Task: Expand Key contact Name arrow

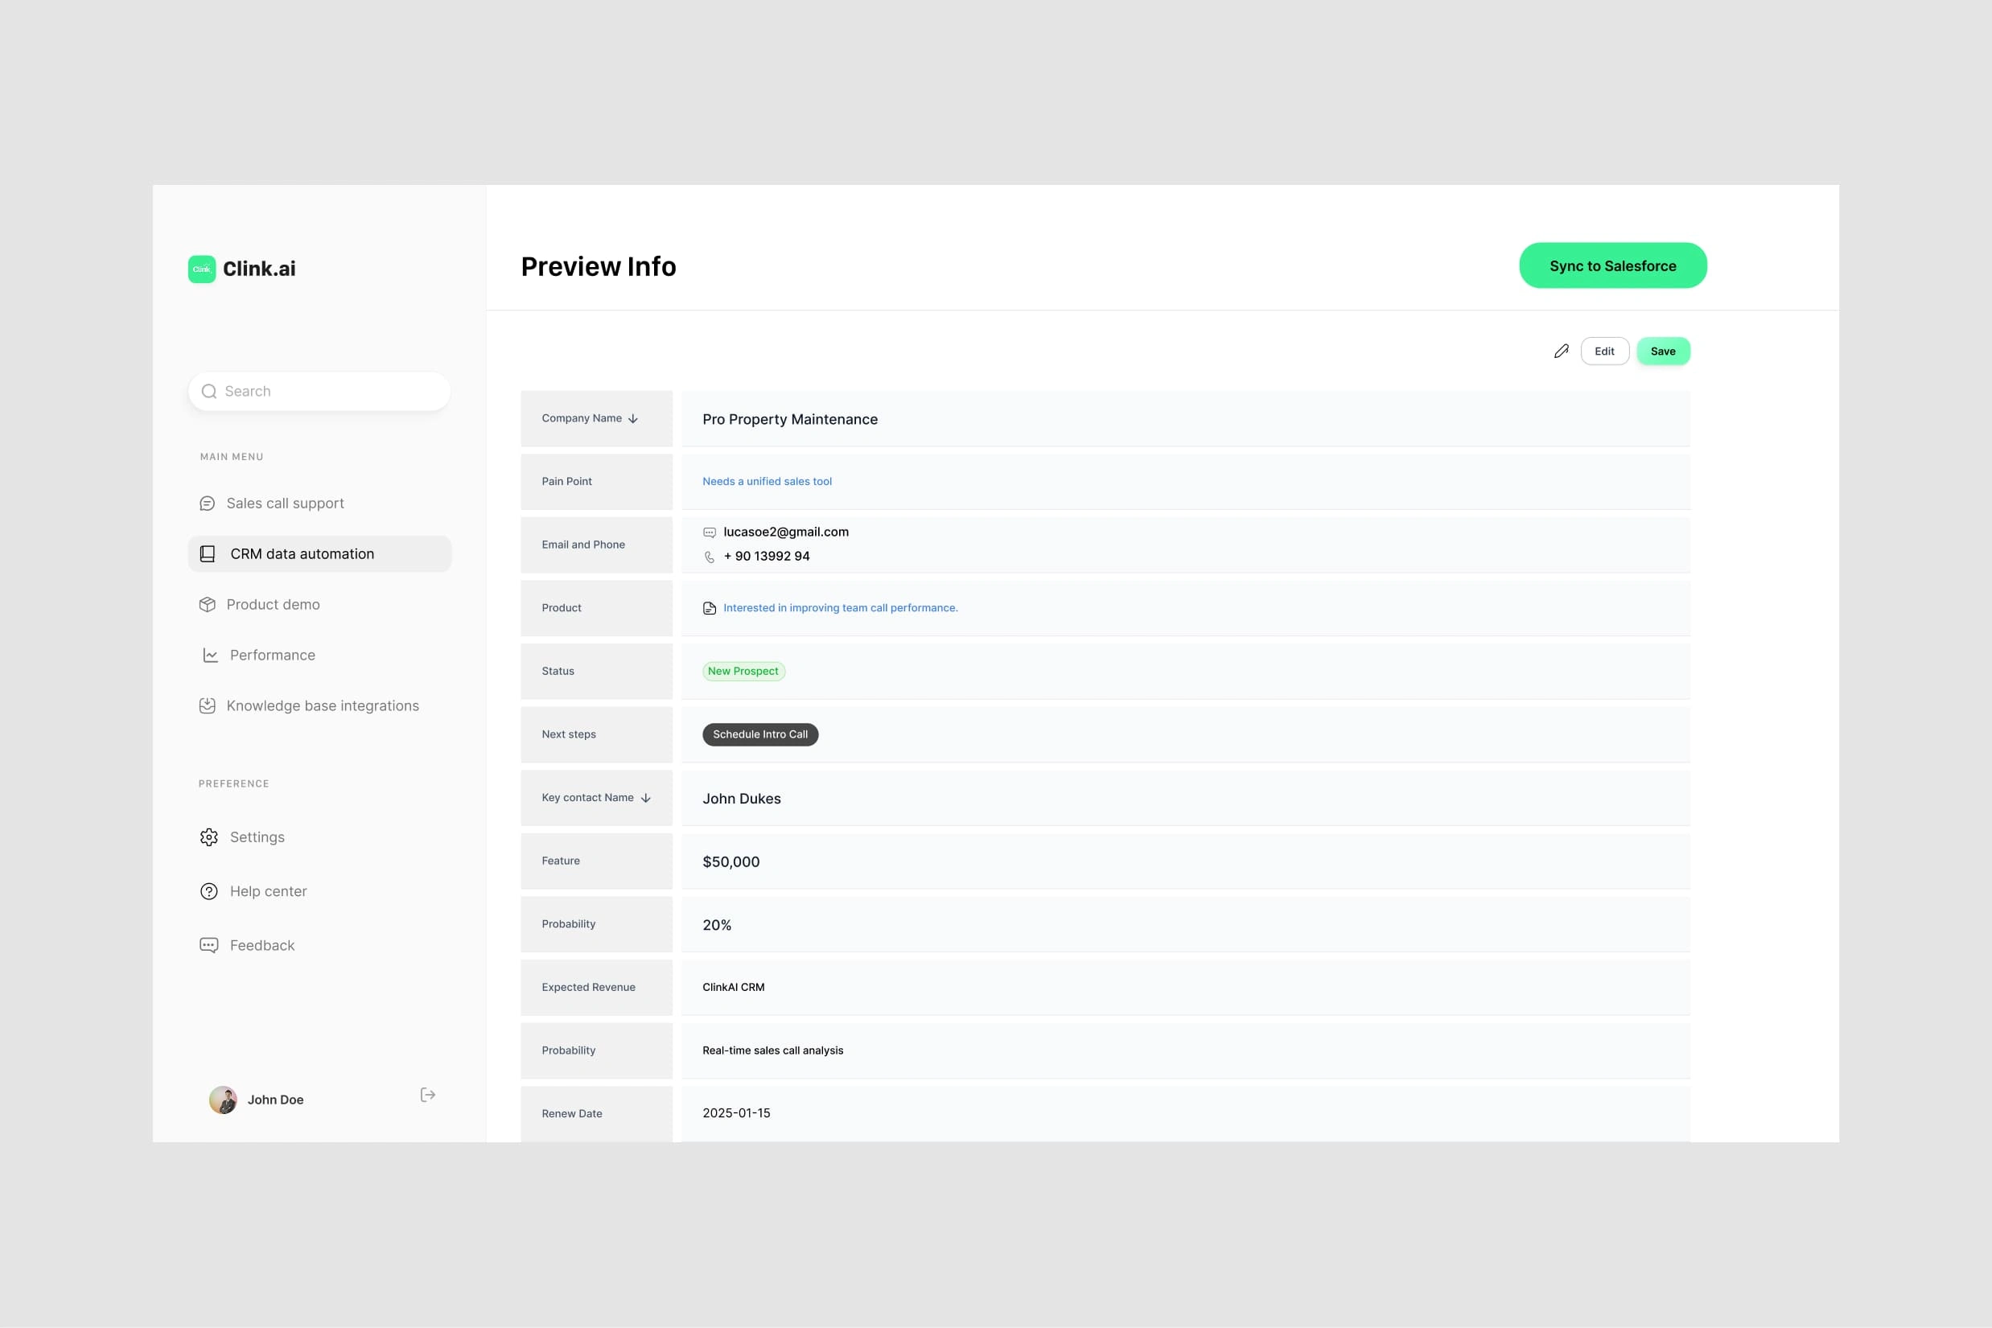Action: pyautogui.click(x=645, y=798)
